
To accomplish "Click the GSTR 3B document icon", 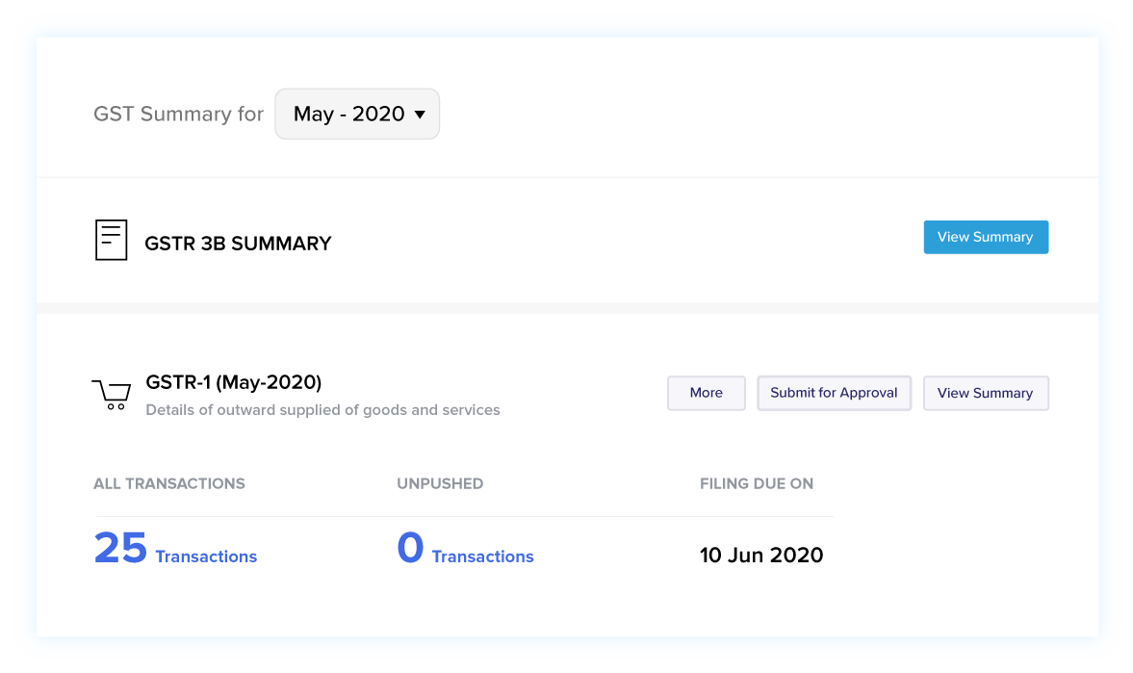I will [112, 240].
